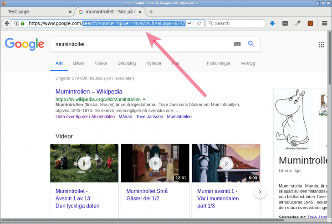Focus the Firefox Search input field
Screen dimensions: 332x224
(x=235, y=23)
